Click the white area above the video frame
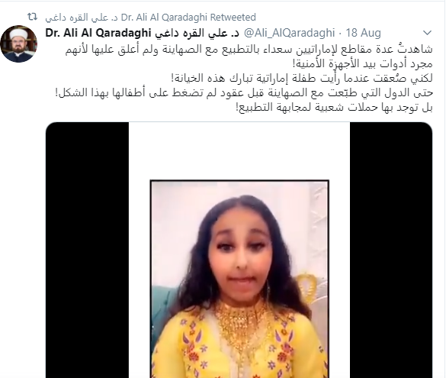Image resolution: width=446 pixels, height=378 pixels. coord(239,151)
